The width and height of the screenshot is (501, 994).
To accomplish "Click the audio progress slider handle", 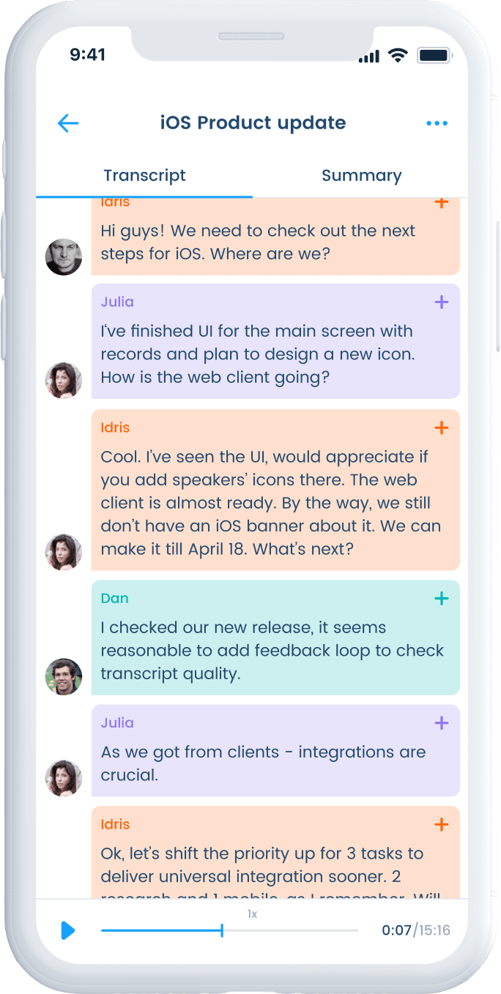I will click(x=222, y=930).
